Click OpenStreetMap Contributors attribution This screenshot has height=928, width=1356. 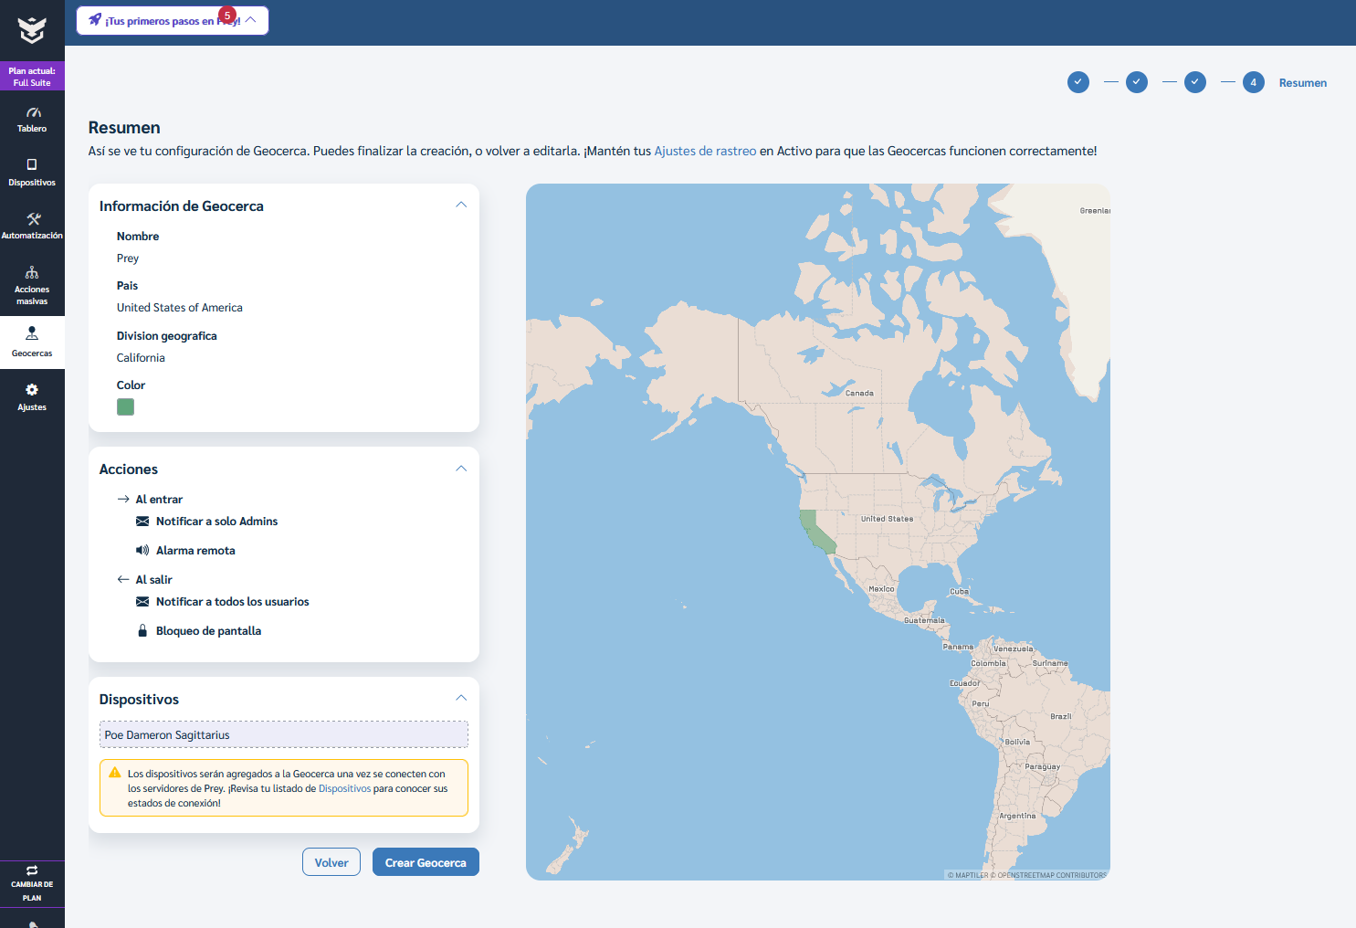[x=1048, y=875]
